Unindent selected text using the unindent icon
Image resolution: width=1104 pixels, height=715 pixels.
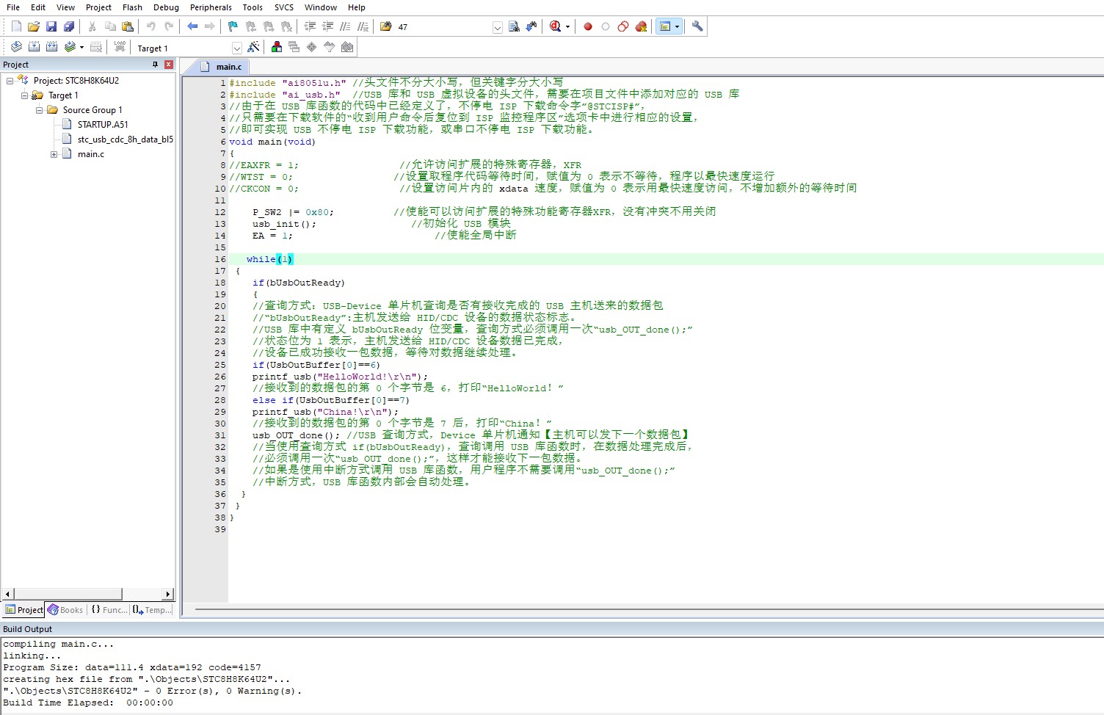327,26
